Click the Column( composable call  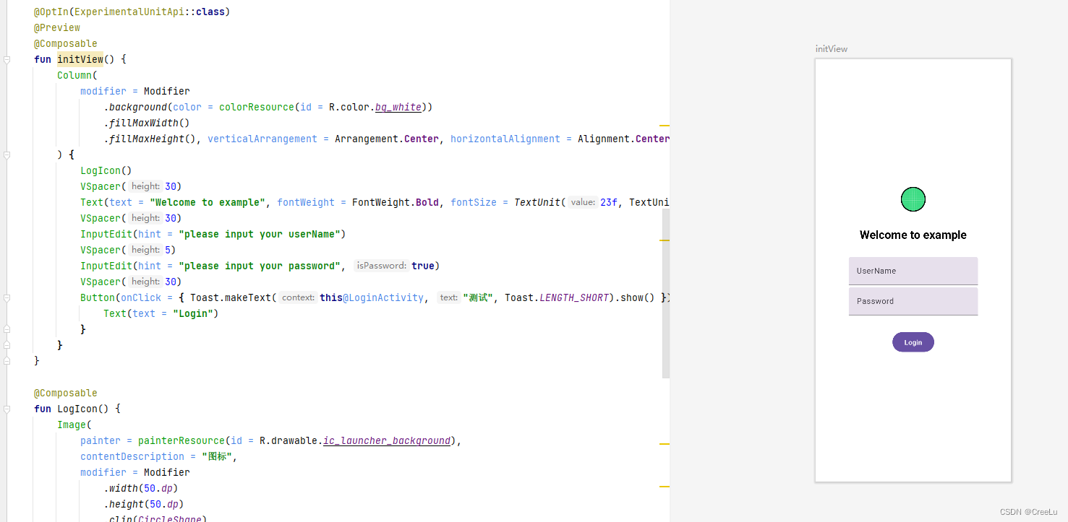[x=77, y=75]
